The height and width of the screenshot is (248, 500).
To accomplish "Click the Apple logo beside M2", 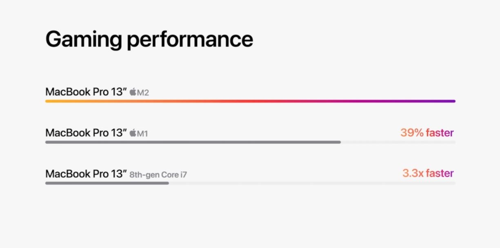I will point(133,92).
